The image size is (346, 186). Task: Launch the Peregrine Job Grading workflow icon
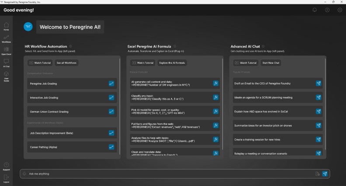112,83
